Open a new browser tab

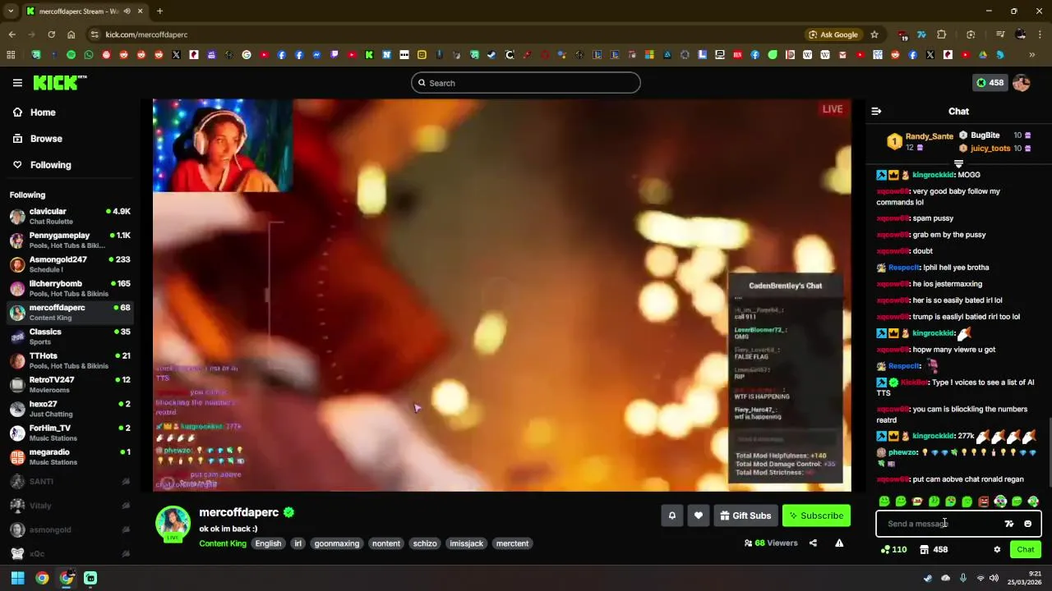click(159, 11)
